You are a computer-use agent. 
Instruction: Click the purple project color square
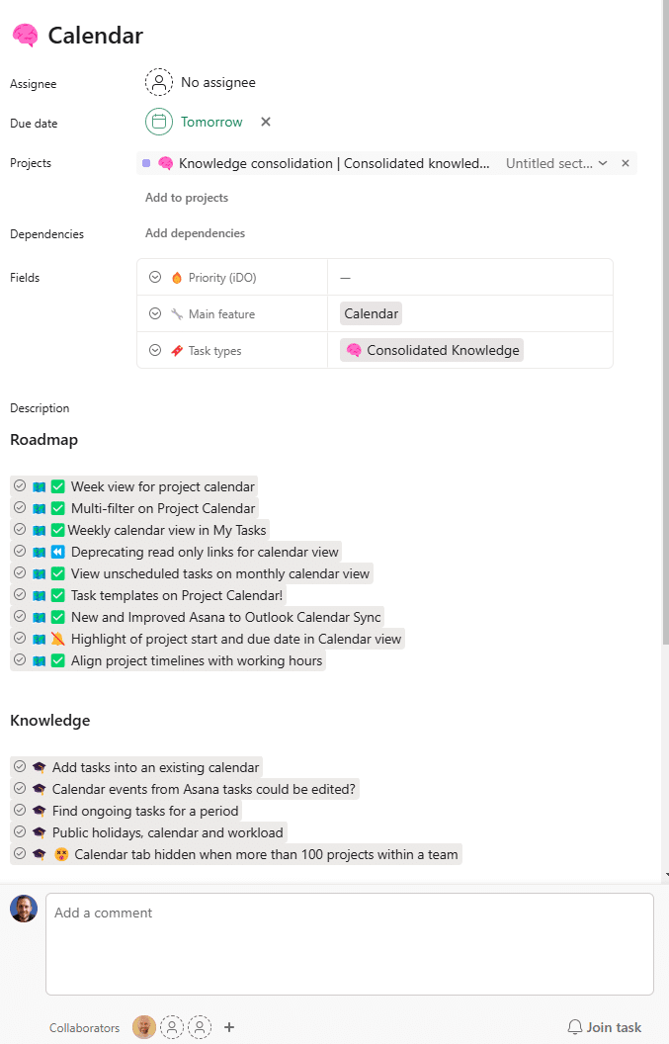pyautogui.click(x=146, y=163)
